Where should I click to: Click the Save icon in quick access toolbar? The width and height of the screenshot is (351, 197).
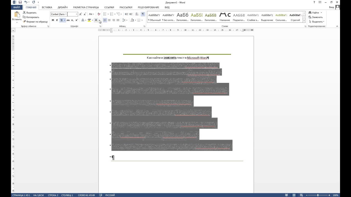click(20, 2)
